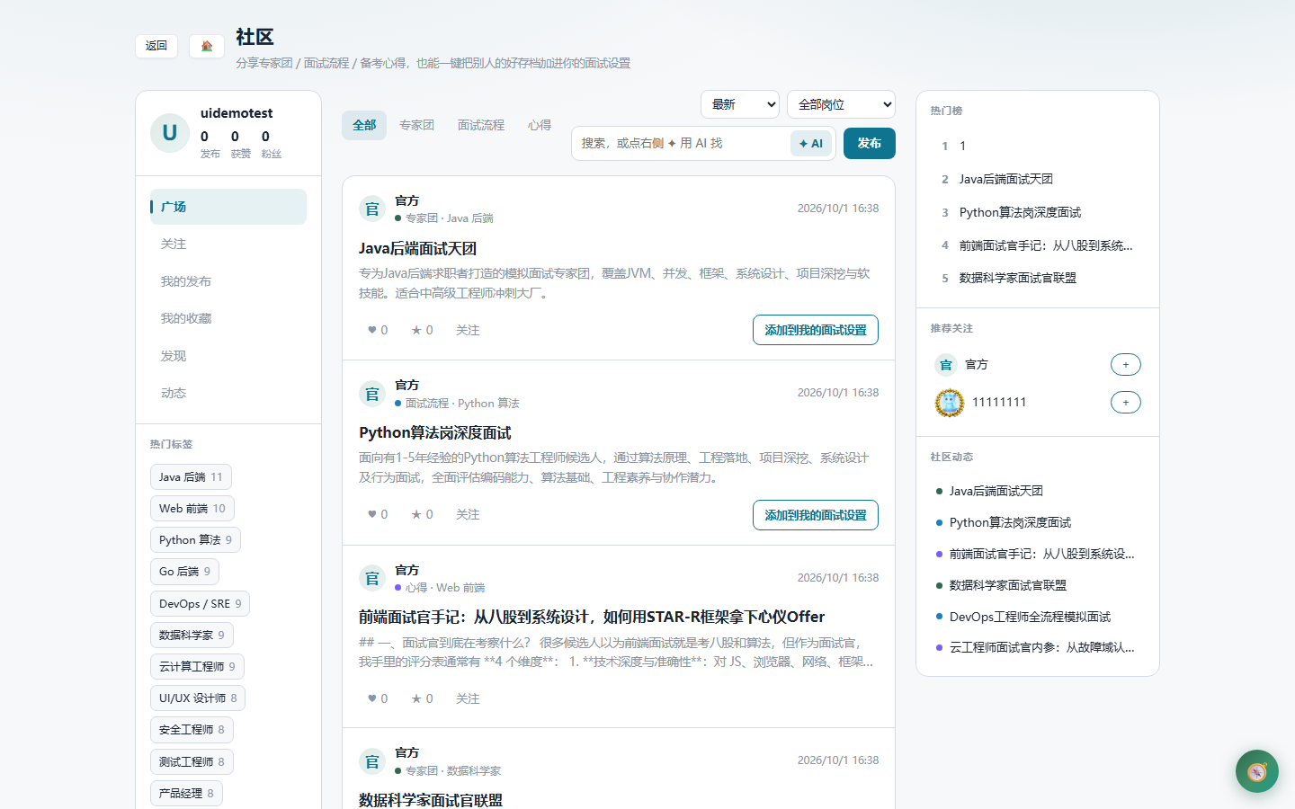Open the 最新 sort dropdown

[740, 104]
